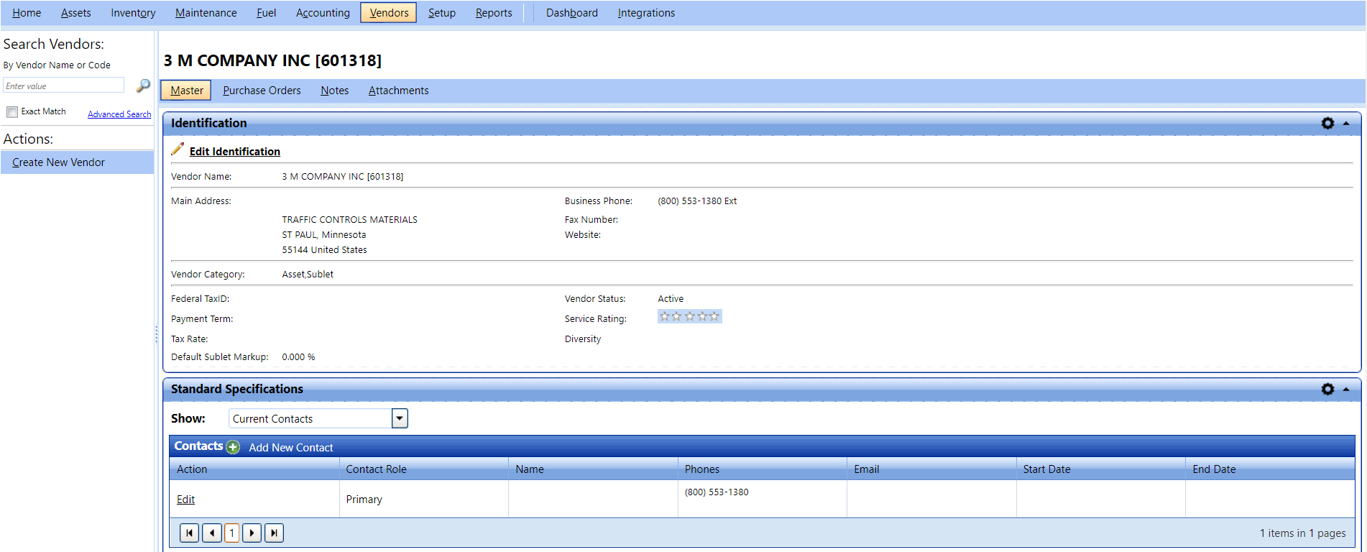The height and width of the screenshot is (552, 1367).
Task: Open the Dashboard menu item
Action: (571, 13)
